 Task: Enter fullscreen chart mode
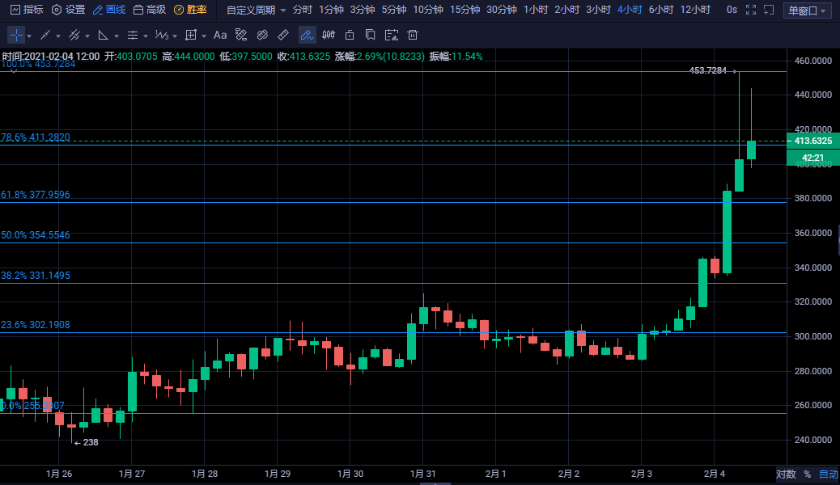(751, 10)
